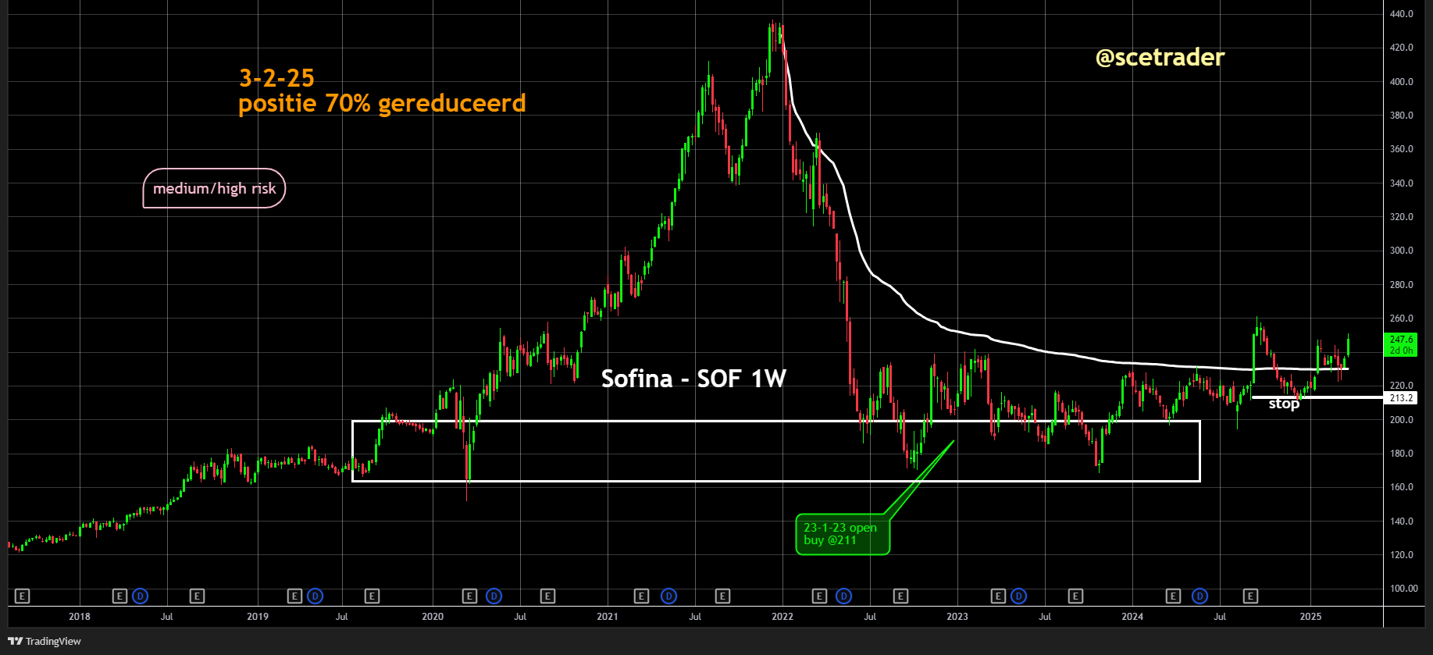
Task: Select the earnings E marker of September 2018
Action: click(x=197, y=596)
